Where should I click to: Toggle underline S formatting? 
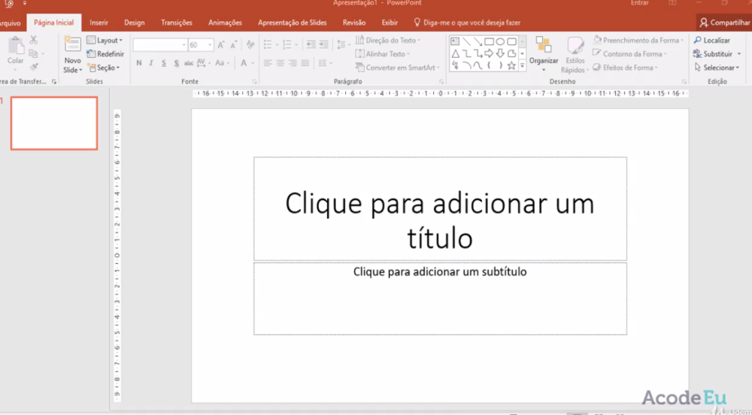coord(163,63)
